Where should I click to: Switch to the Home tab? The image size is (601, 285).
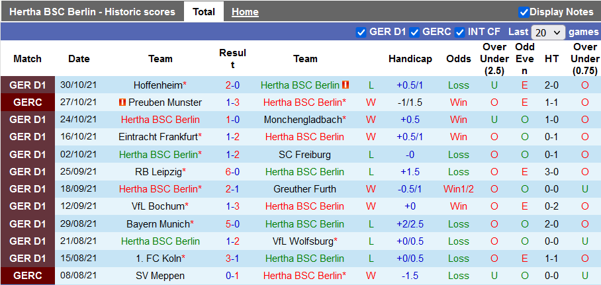click(x=245, y=12)
